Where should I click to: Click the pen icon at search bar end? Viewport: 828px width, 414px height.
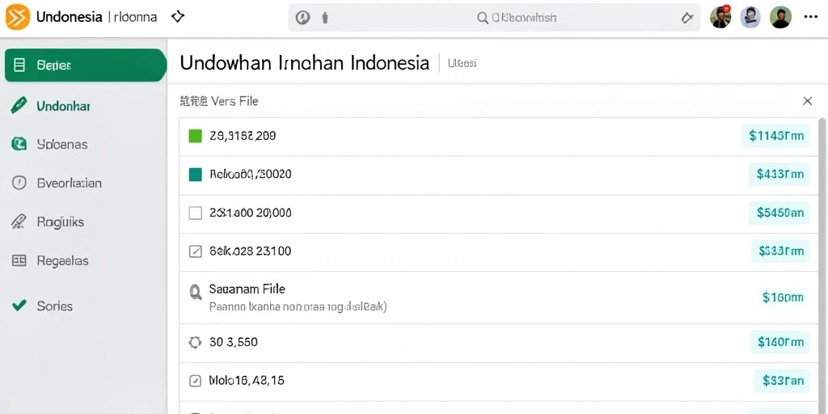pos(687,18)
